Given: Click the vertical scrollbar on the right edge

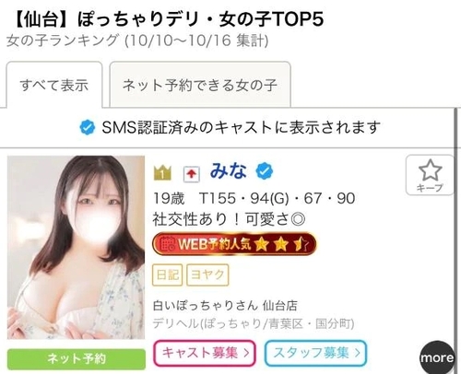Looking at the screenshot, I should point(455,241).
